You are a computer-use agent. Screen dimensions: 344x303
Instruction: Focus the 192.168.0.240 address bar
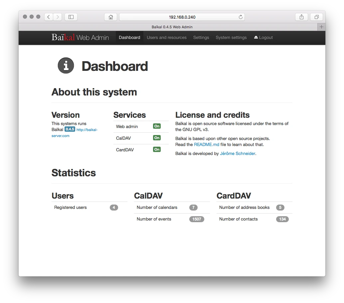pos(182,17)
